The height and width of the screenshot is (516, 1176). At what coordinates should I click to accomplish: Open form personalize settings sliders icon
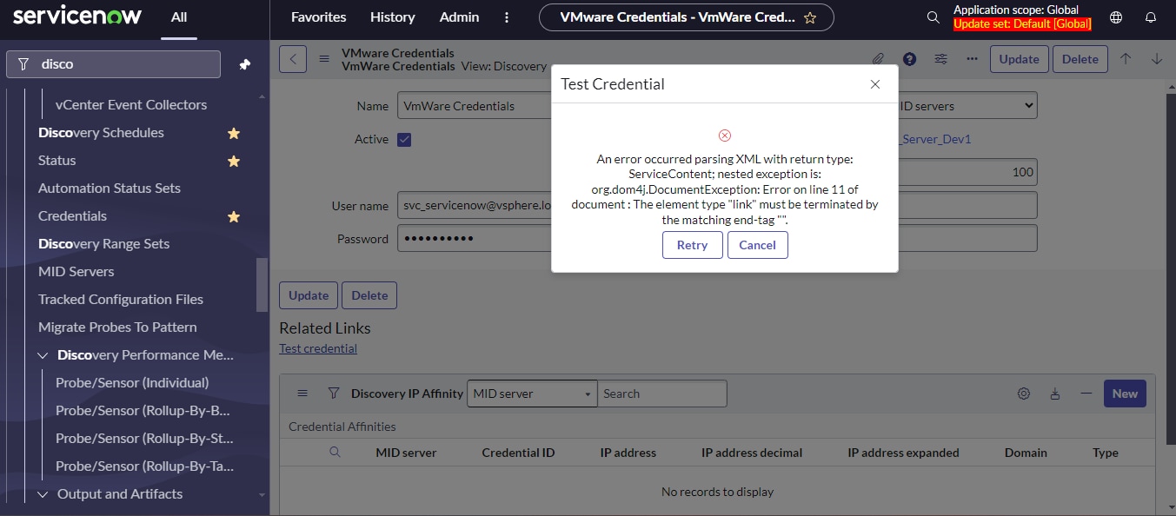941,59
